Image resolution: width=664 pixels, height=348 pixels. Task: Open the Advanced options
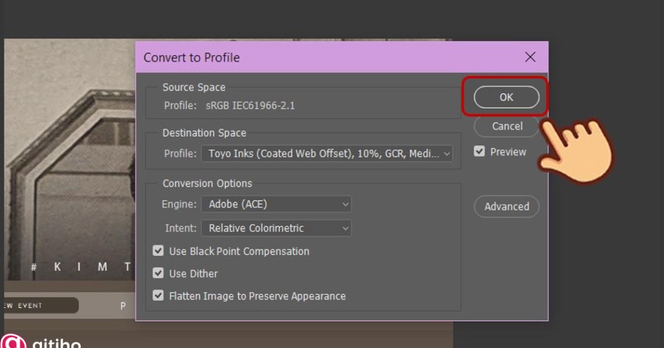point(507,207)
